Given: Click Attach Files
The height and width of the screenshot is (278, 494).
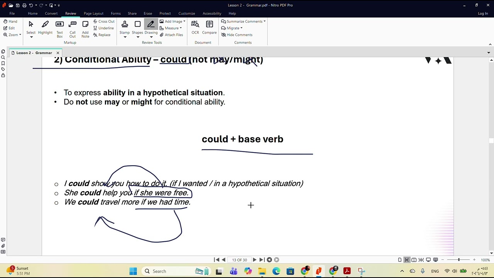Looking at the screenshot, I should [x=171, y=35].
